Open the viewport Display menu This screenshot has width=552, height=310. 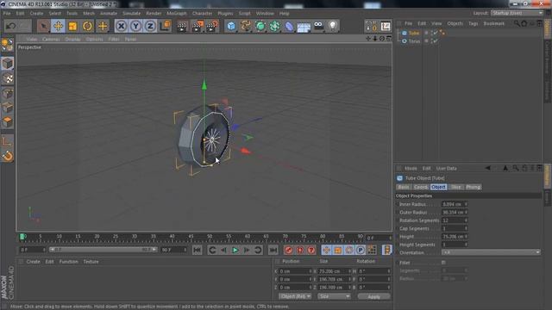tap(72, 40)
